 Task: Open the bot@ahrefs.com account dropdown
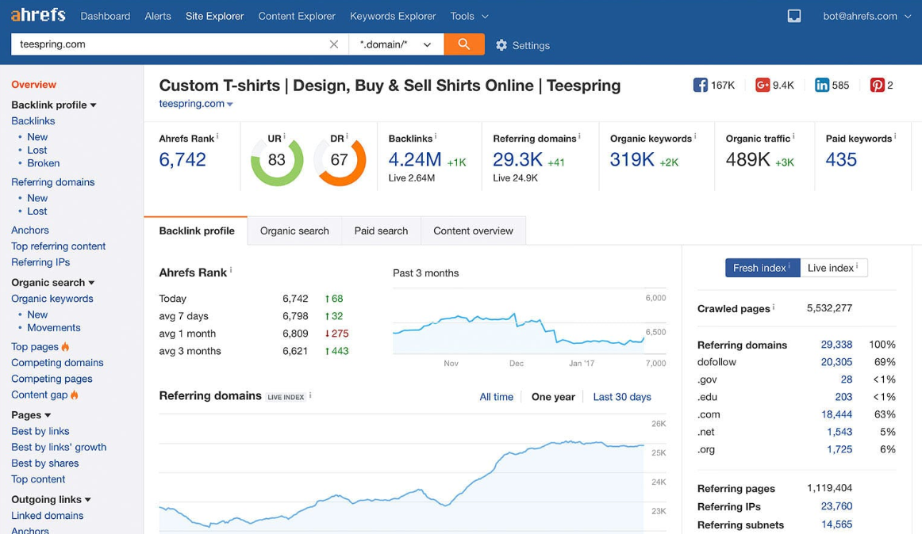point(866,16)
